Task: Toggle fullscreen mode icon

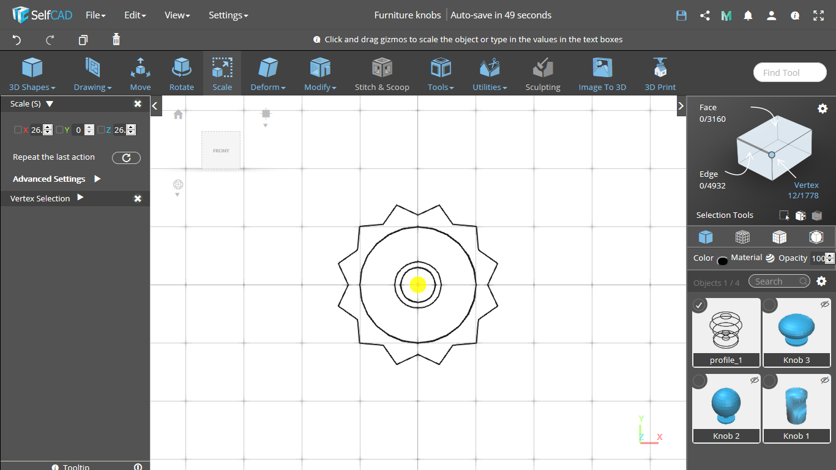Action: tap(818, 15)
